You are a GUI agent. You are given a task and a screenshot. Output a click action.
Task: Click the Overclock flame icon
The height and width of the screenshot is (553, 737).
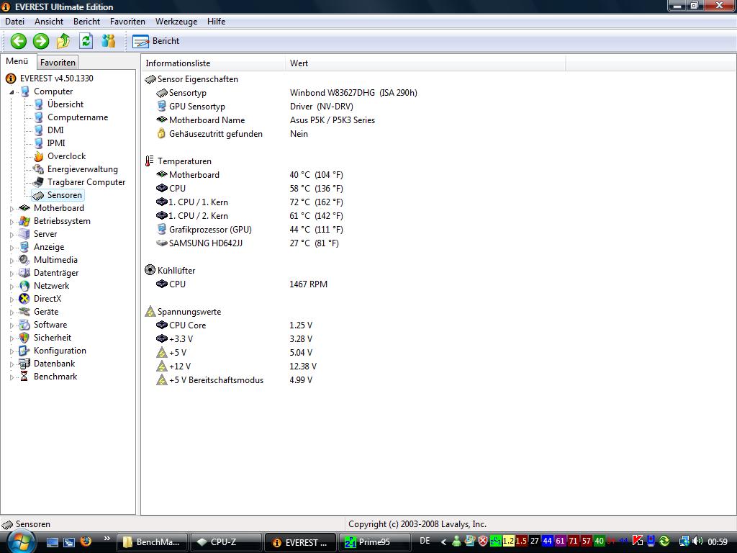(39, 156)
